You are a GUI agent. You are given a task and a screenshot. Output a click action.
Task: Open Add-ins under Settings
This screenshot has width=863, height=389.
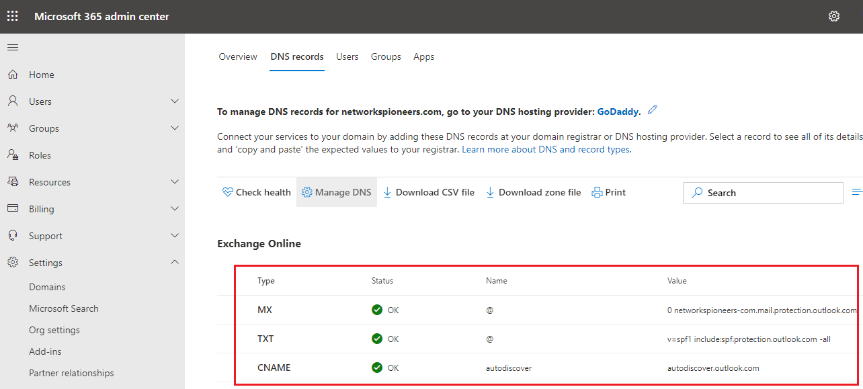pyautogui.click(x=46, y=351)
